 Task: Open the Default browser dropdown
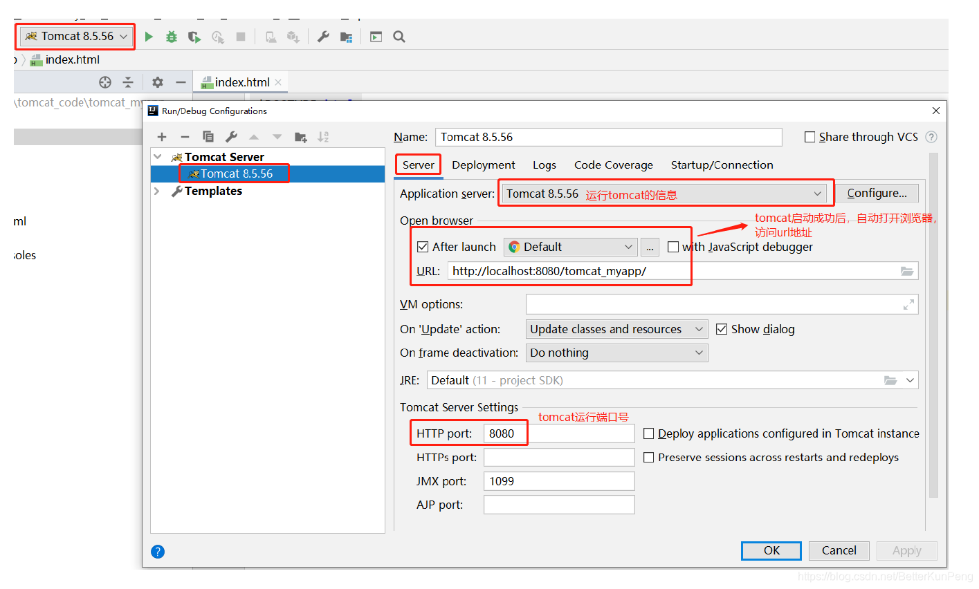click(570, 247)
